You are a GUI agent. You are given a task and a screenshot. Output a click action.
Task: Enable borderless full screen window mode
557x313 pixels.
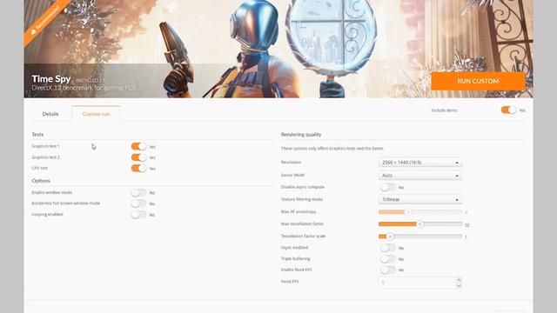[138, 203]
